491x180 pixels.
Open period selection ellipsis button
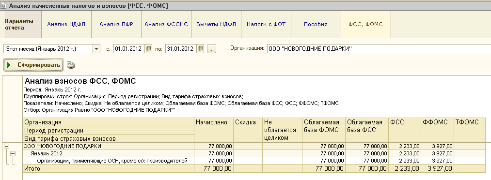(x=211, y=49)
